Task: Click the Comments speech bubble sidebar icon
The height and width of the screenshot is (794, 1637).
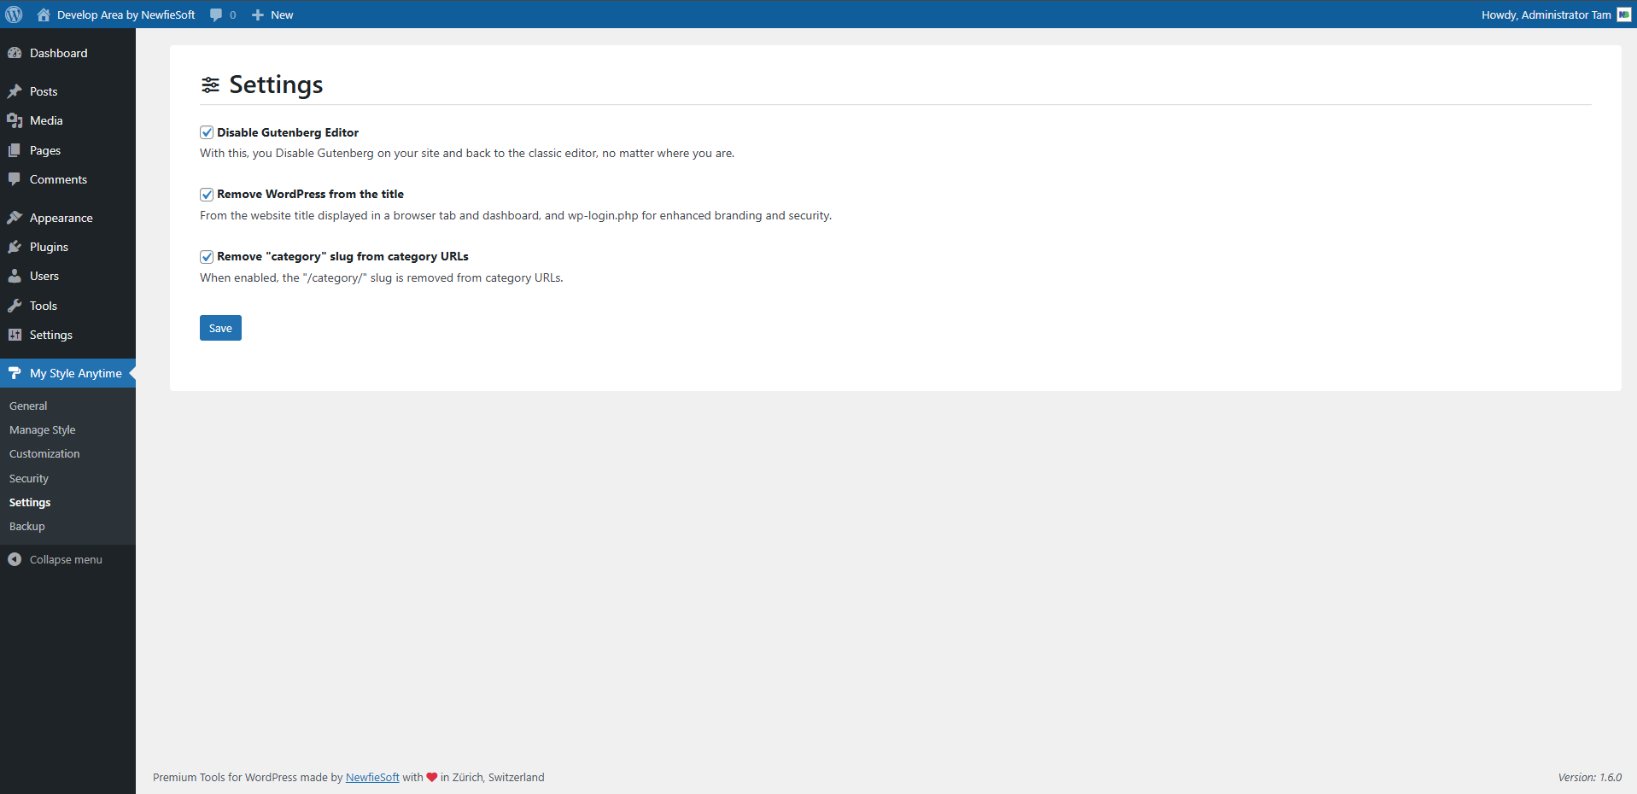Action: [15, 179]
